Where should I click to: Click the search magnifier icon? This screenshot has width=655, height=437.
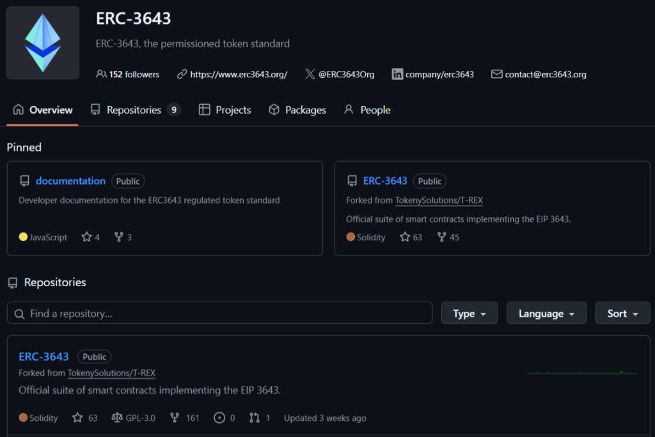tap(19, 314)
